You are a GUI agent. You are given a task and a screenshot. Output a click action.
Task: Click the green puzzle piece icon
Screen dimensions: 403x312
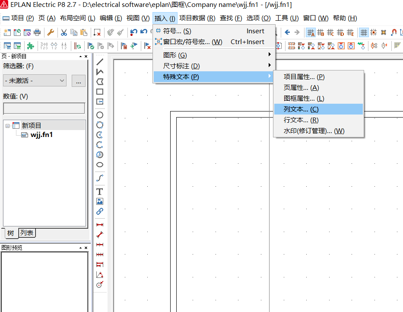click(30, 46)
